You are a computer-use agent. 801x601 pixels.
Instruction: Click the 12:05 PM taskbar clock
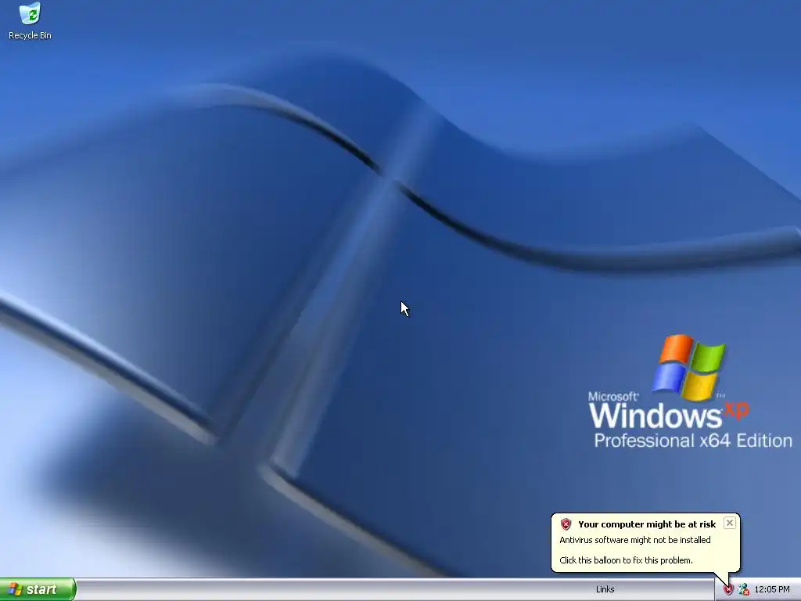[772, 590]
